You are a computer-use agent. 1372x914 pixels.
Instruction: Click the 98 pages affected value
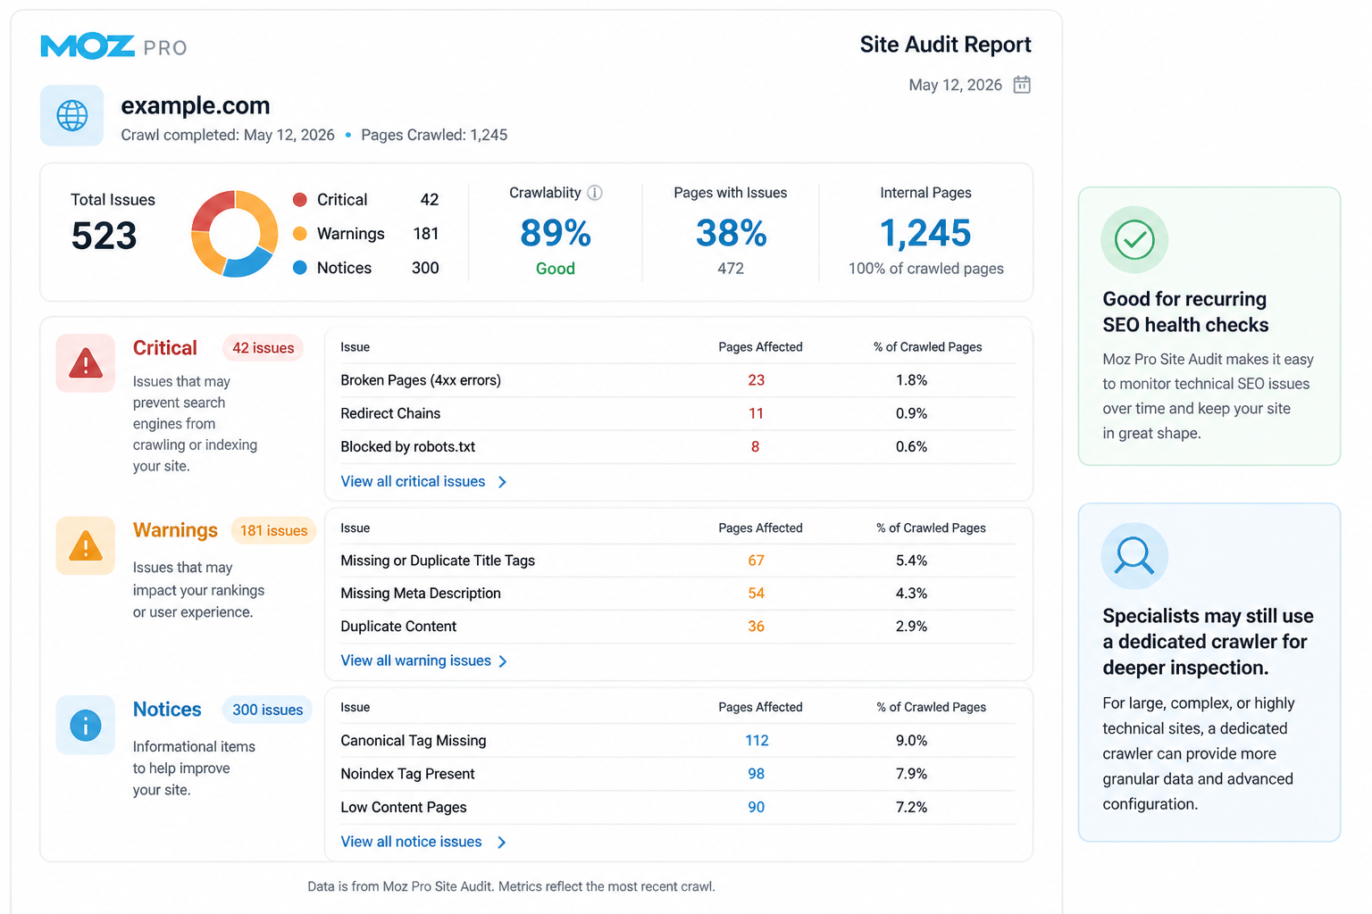[757, 774]
